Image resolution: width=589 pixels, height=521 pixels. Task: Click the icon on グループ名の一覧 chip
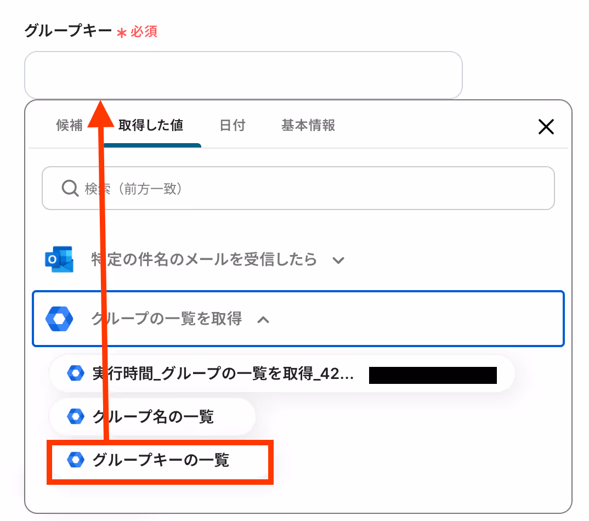pyautogui.click(x=76, y=416)
